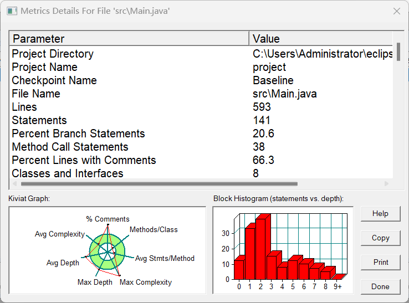The height and width of the screenshot is (303, 409).
Task: Select the Percent Lines with Comments row
Action: tap(201, 161)
